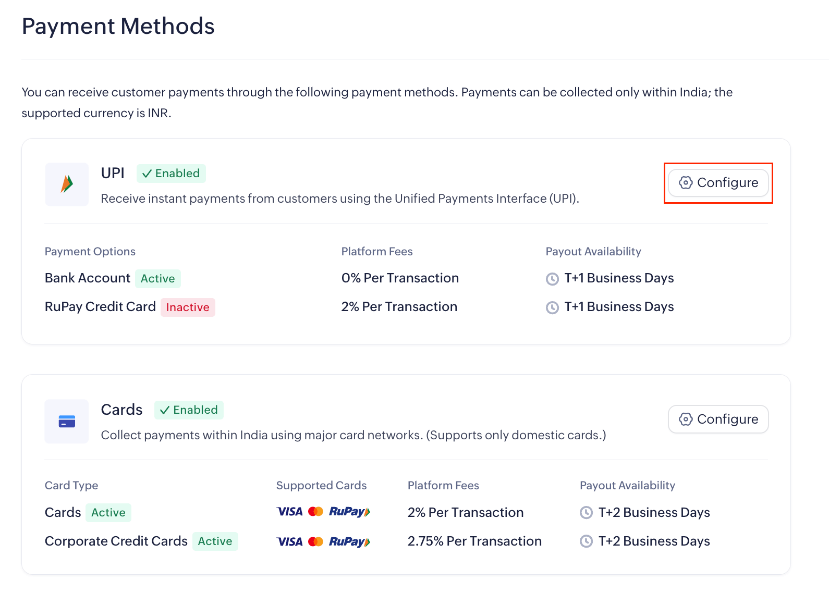This screenshot has height=593, width=829.
Task: Click the RuPay Credit Card Inactive badge
Action: [x=188, y=307]
